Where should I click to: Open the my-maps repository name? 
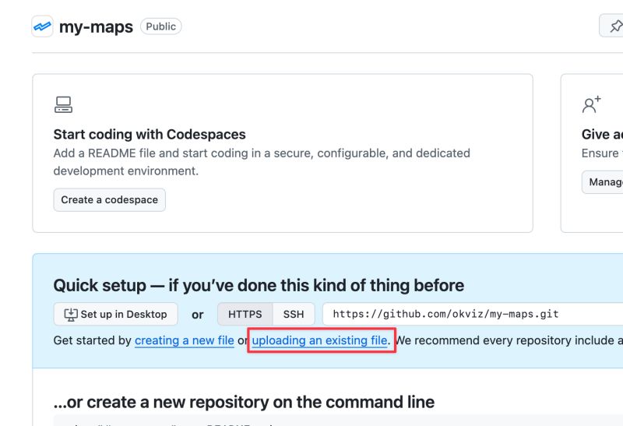pos(96,27)
